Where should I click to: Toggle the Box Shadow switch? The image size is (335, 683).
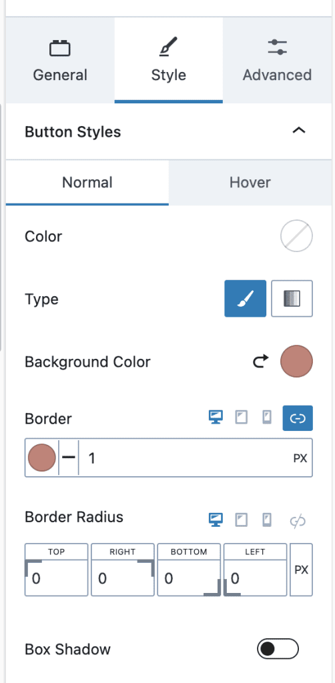point(278,648)
